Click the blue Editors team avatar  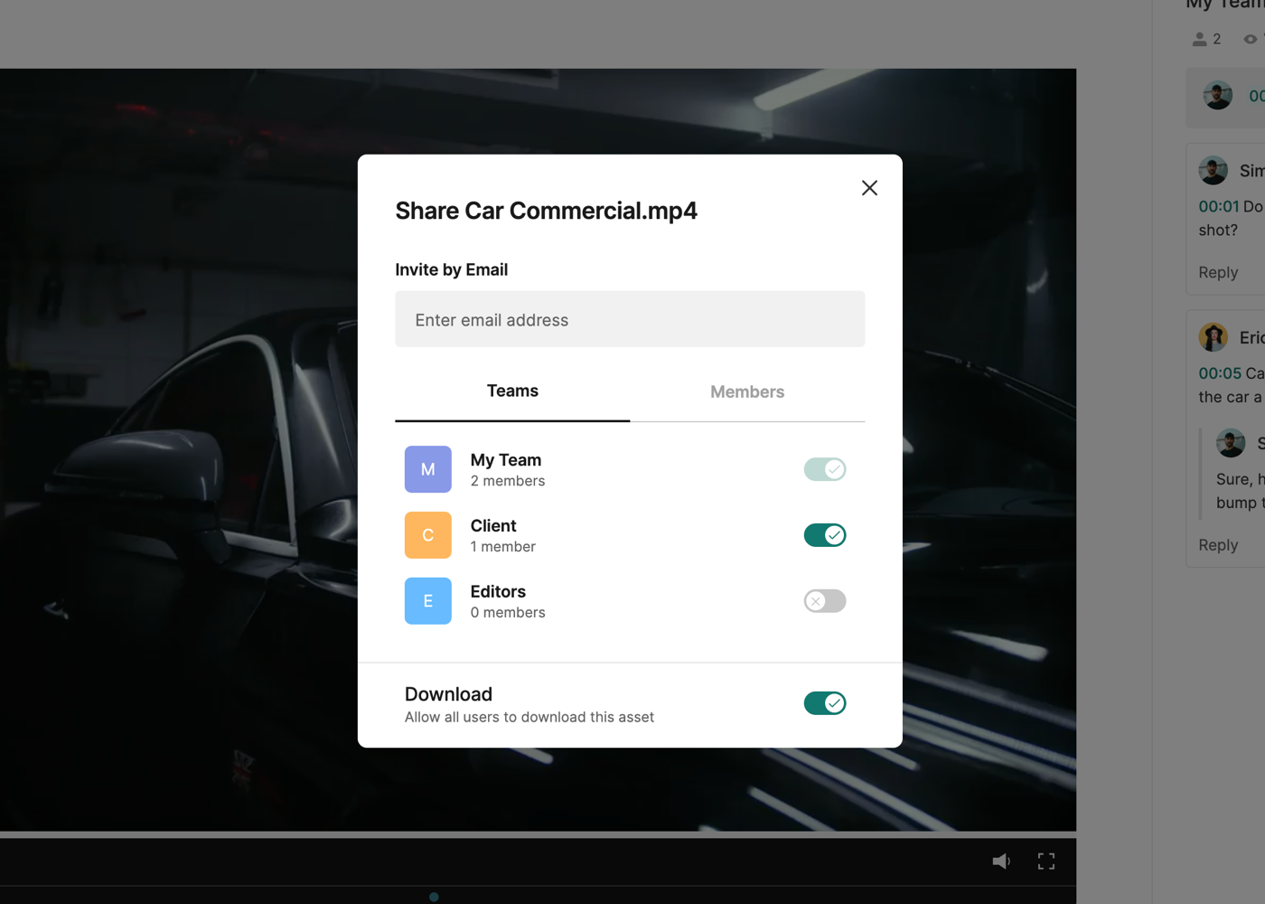click(x=427, y=601)
